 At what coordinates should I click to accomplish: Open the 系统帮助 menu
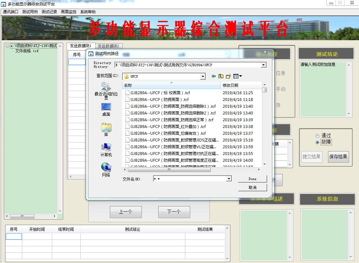[88, 12]
